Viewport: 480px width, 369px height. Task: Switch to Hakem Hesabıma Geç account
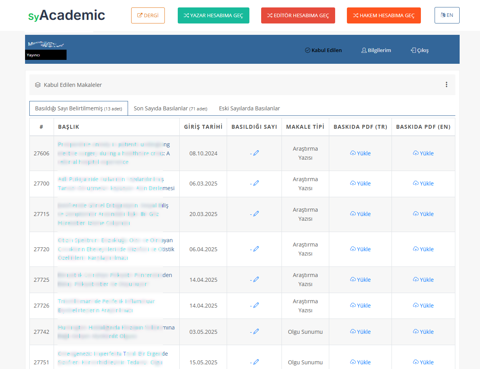[384, 16]
